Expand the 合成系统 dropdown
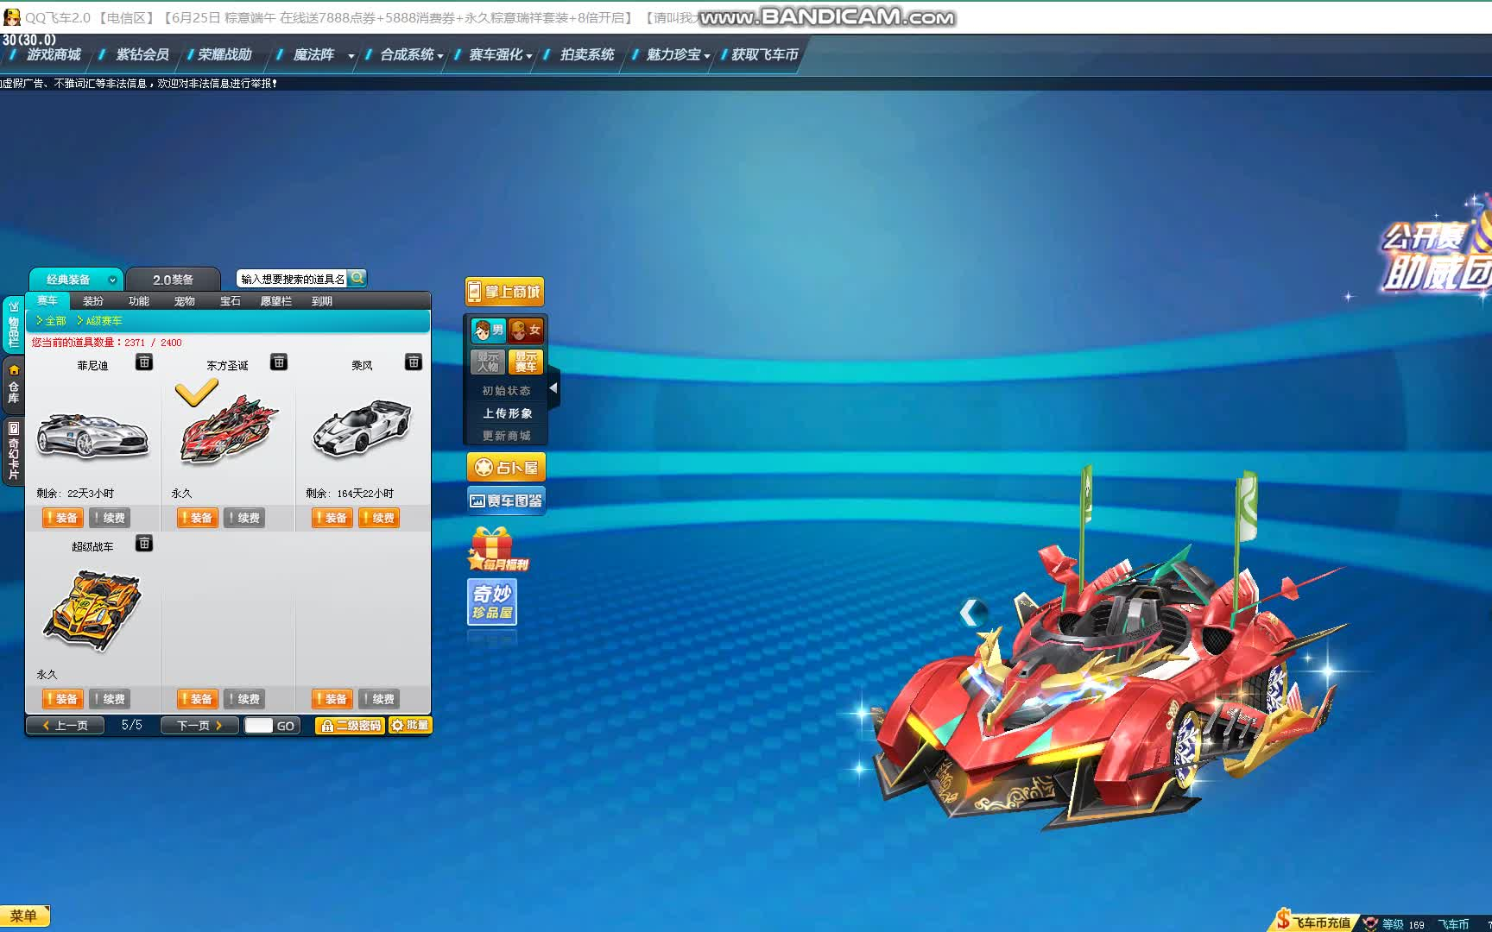The height and width of the screenshot is (932, 1492). coord(440,56)
